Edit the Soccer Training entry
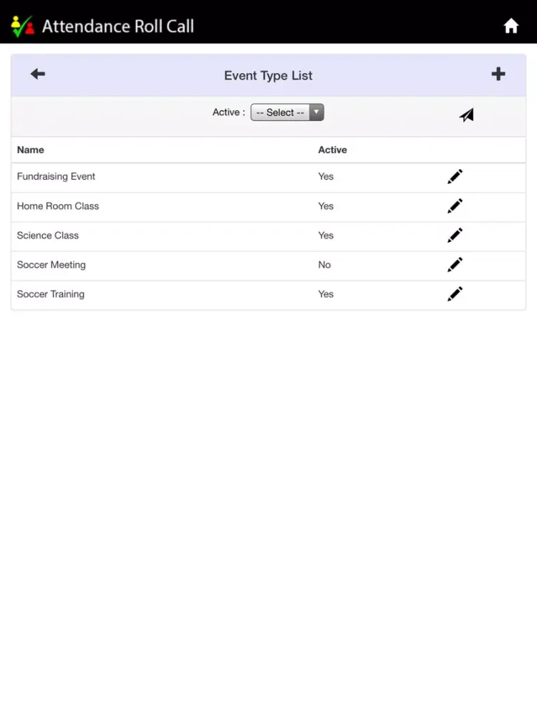The width and height of the screenshot is (537, 716). [455, 294]
